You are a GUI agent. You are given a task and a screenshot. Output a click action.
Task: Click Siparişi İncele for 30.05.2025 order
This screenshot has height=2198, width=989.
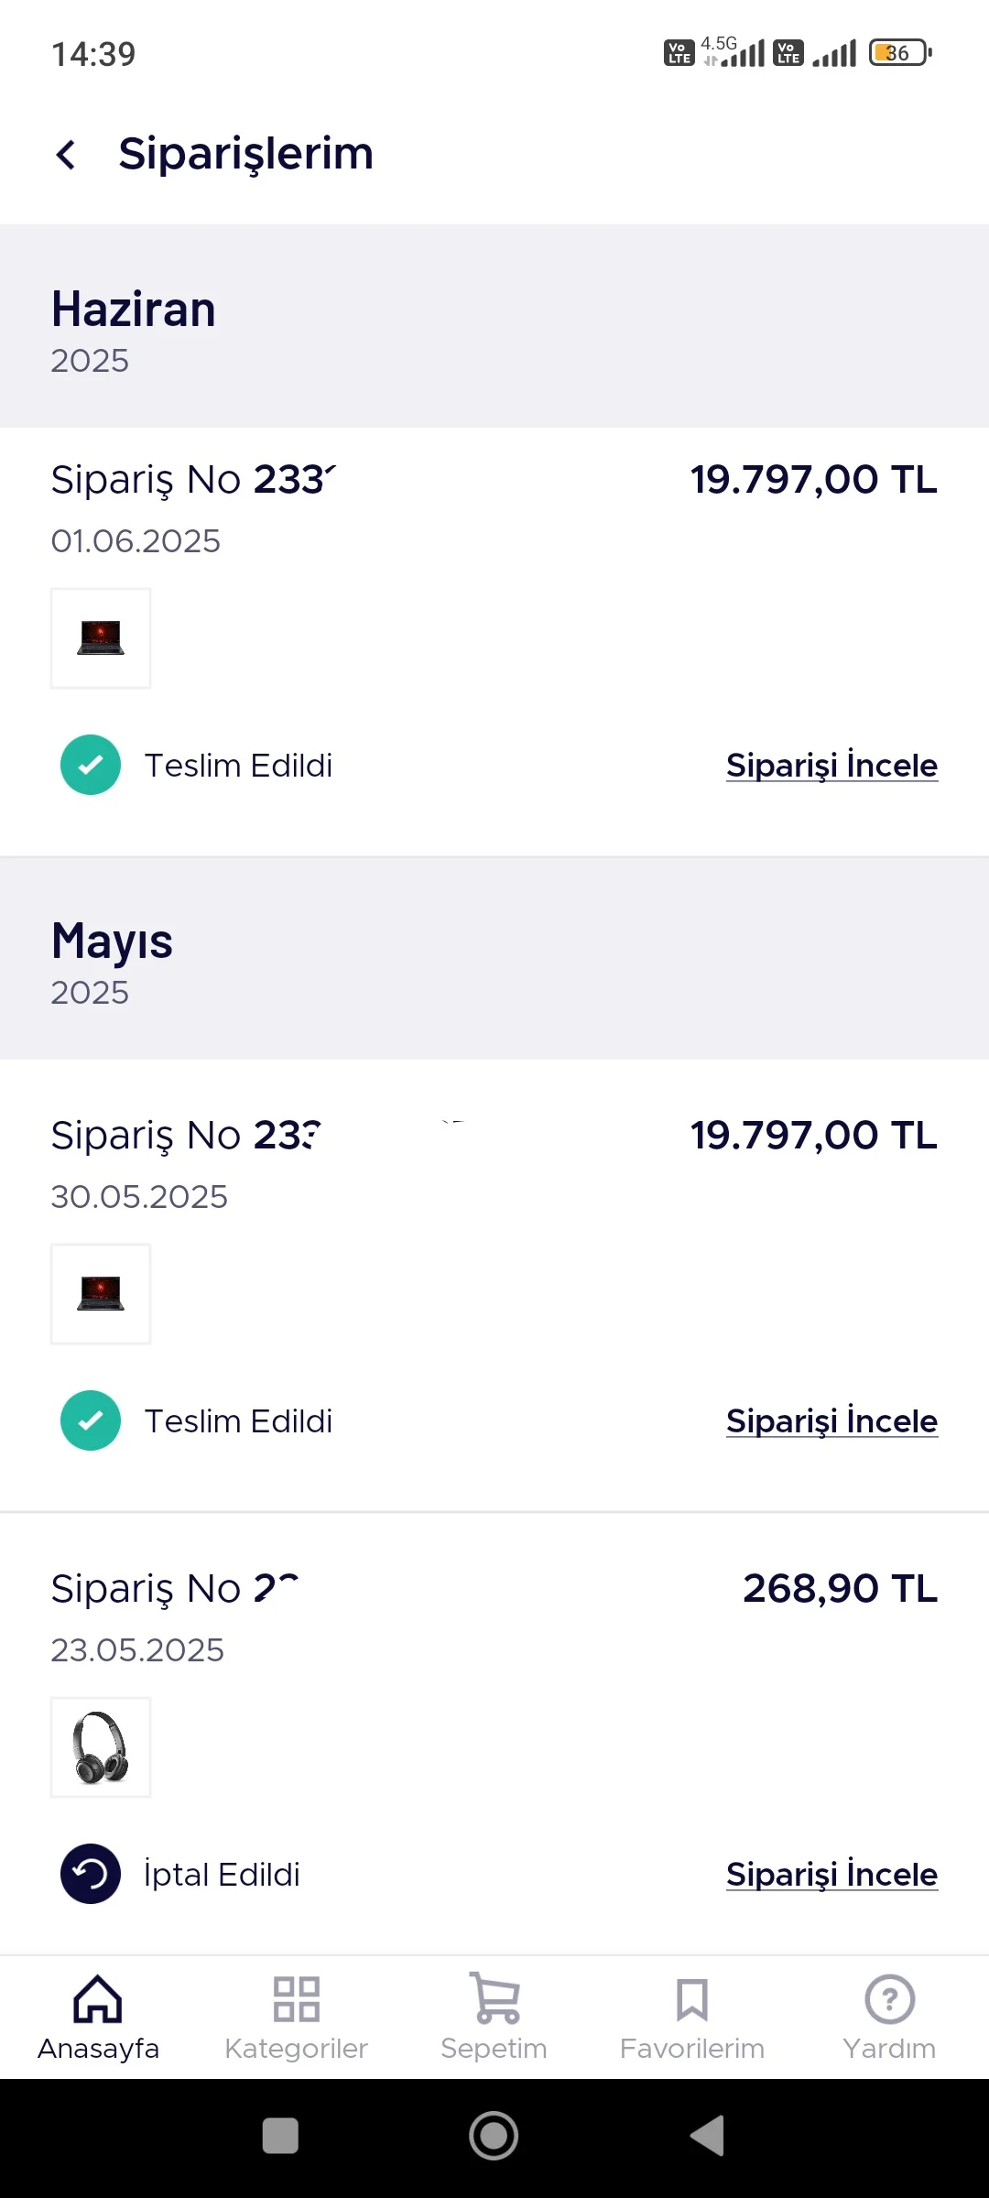[x=831, y=1421]
